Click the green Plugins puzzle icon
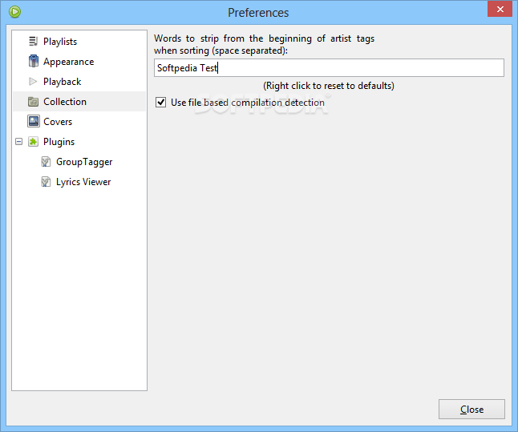 pos(33,141)
